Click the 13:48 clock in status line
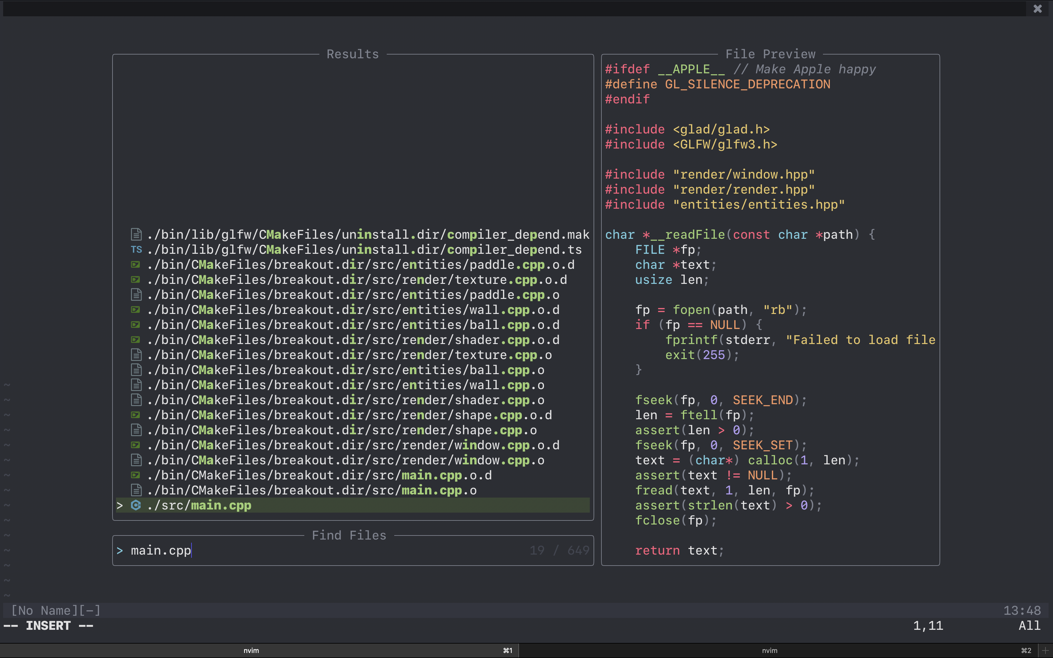This screenshot has height=658, width=1053. click(x=1022, y=611)
